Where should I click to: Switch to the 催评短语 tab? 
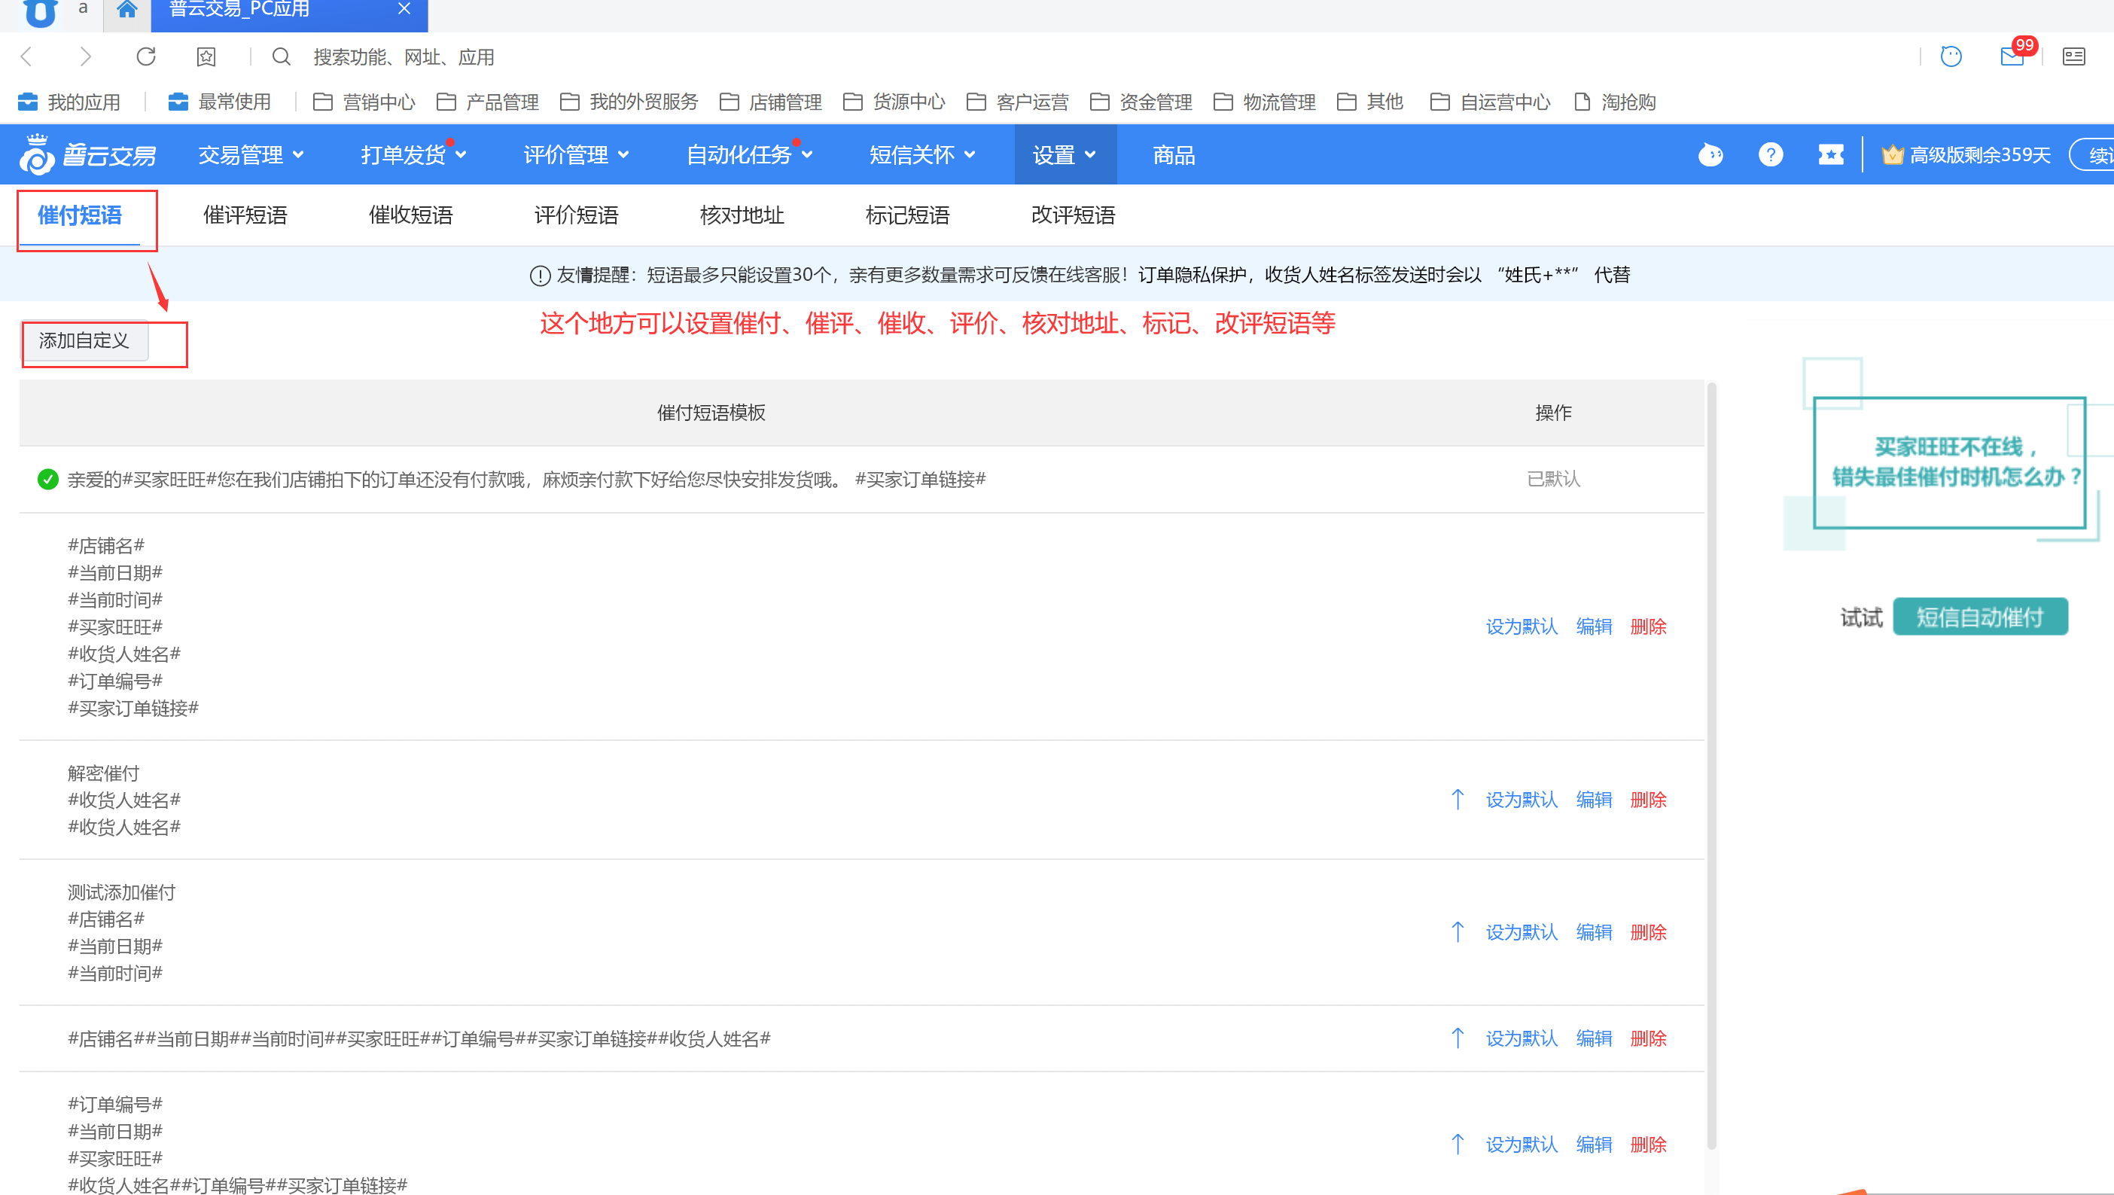click(x=245, y=215)
